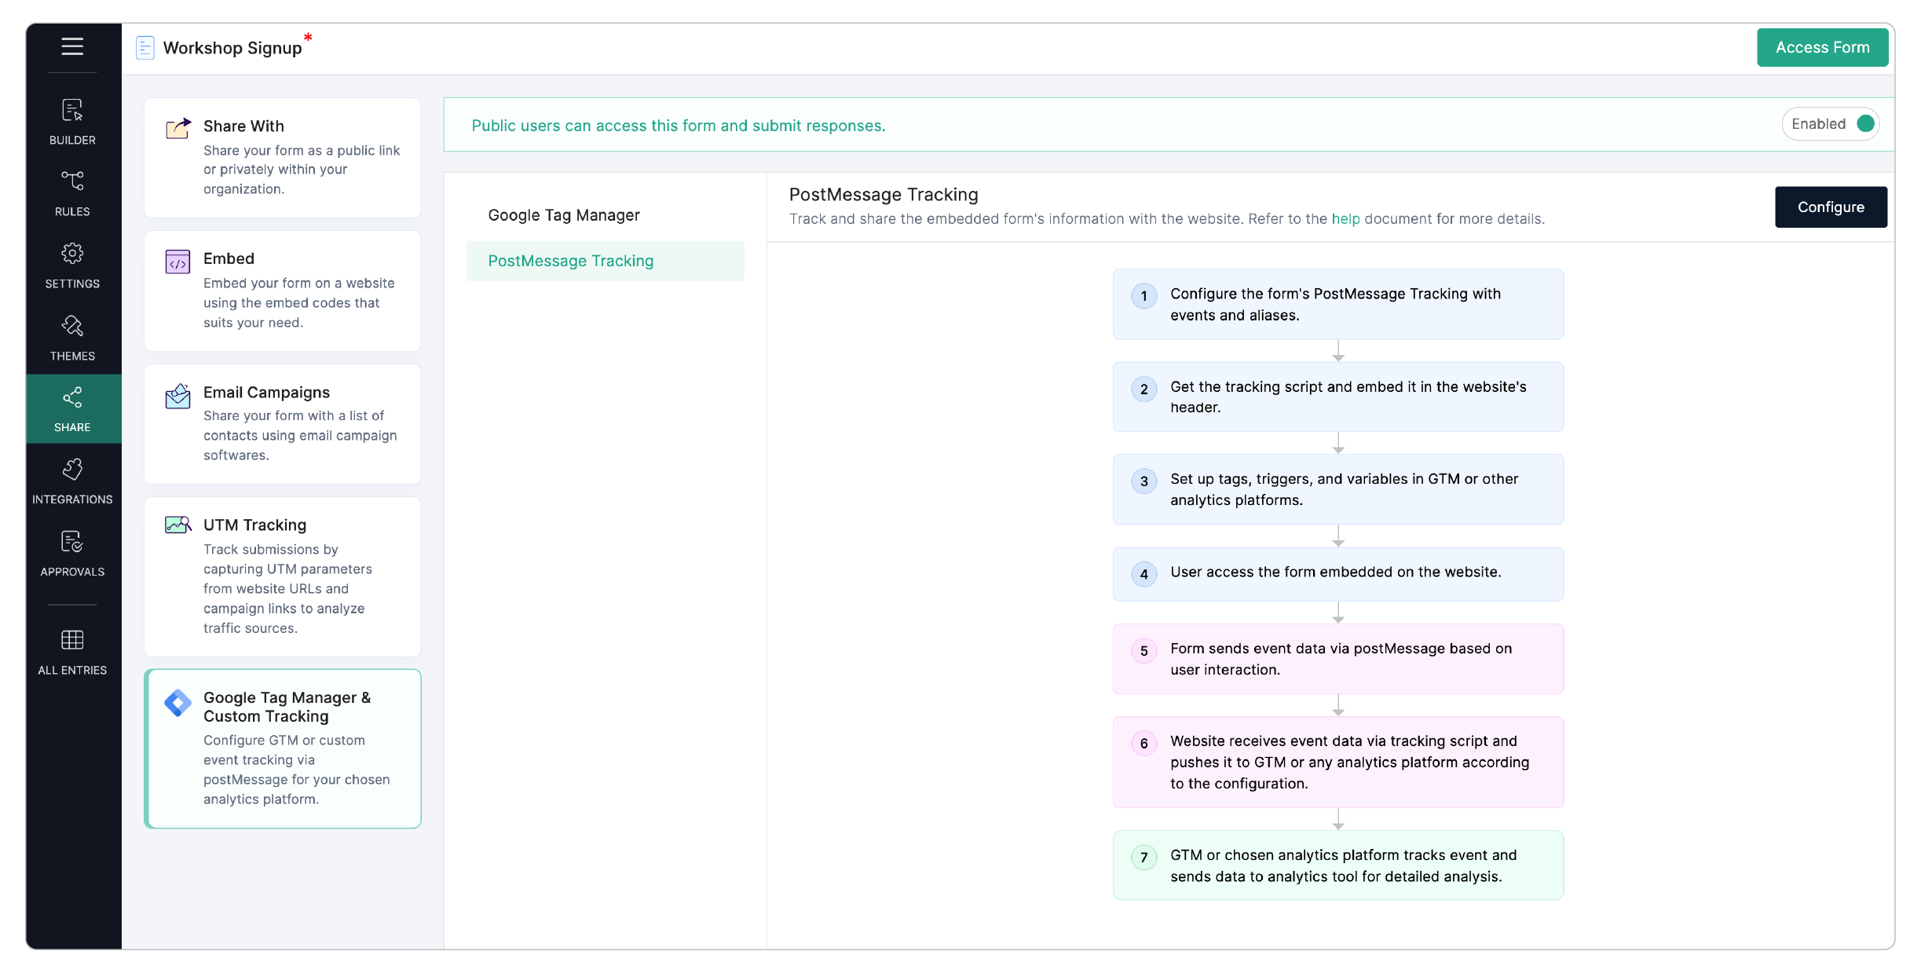1921x973 pixels.
Task: Click the Workshop Signup document icon
Action: (145, 47)
